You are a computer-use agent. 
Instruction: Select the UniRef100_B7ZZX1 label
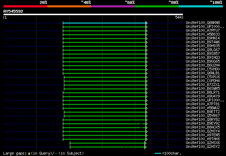(x=203, y=85)
